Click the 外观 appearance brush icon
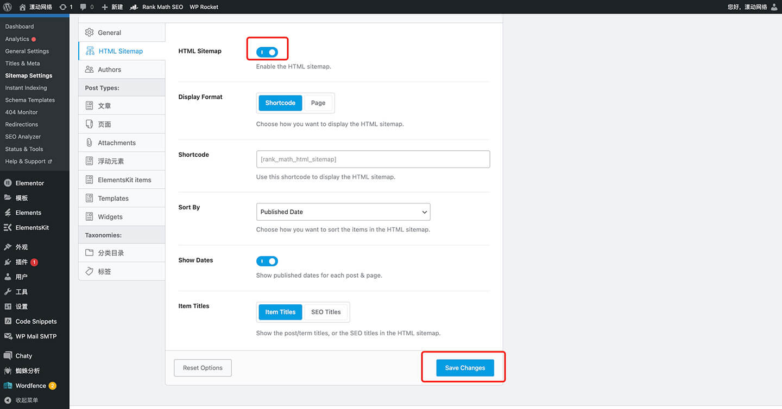The image size is (782, 409). 8,247
